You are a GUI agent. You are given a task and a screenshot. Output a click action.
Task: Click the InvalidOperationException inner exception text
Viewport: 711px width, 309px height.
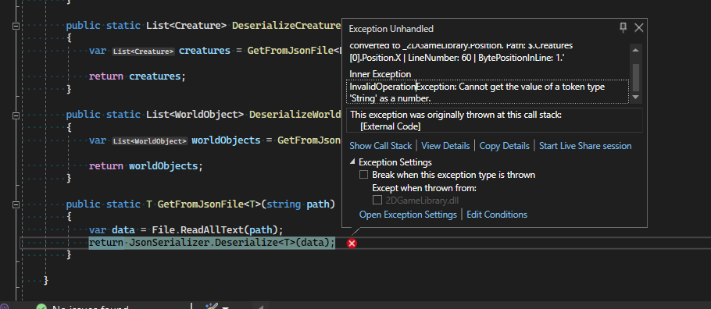click(x=488, y=92)
